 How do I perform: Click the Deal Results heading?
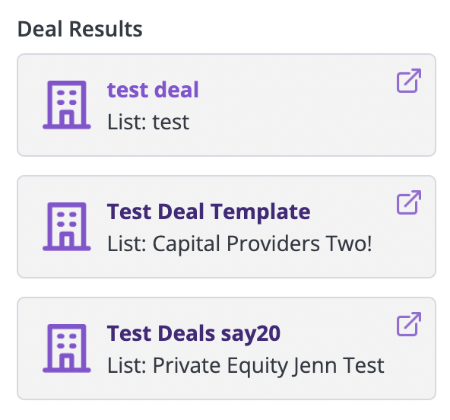tap(80, 29)
